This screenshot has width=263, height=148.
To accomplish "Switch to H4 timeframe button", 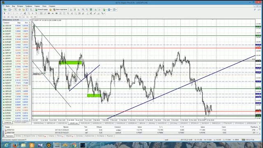I will coord(24,17).
